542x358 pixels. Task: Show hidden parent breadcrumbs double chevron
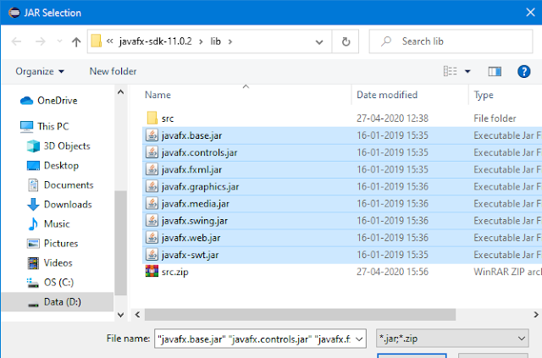[x=109, y=41]
